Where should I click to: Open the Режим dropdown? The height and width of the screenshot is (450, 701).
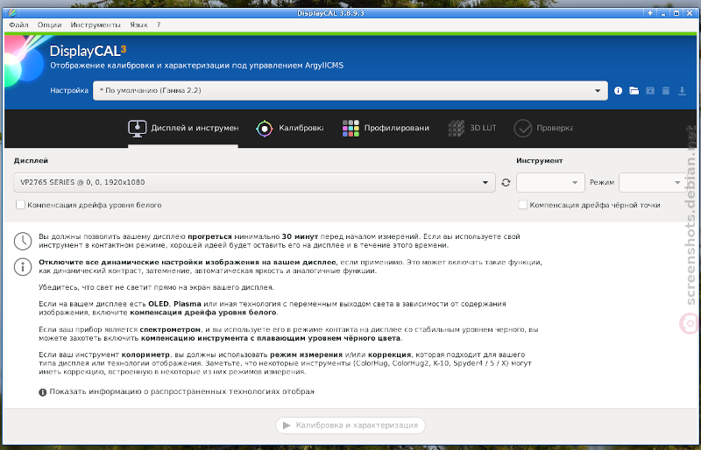click(x=652, y=182)
